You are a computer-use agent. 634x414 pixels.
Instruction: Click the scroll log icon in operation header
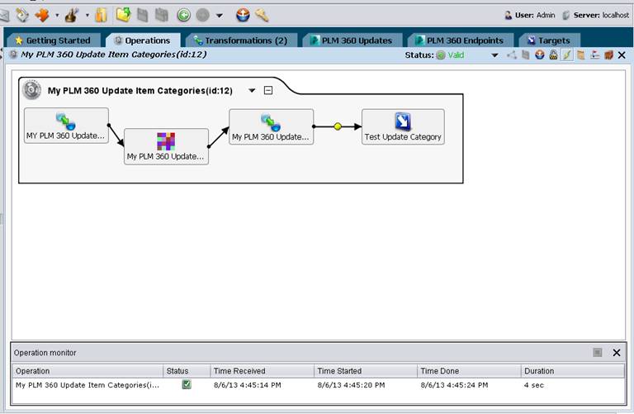(580, 55)
